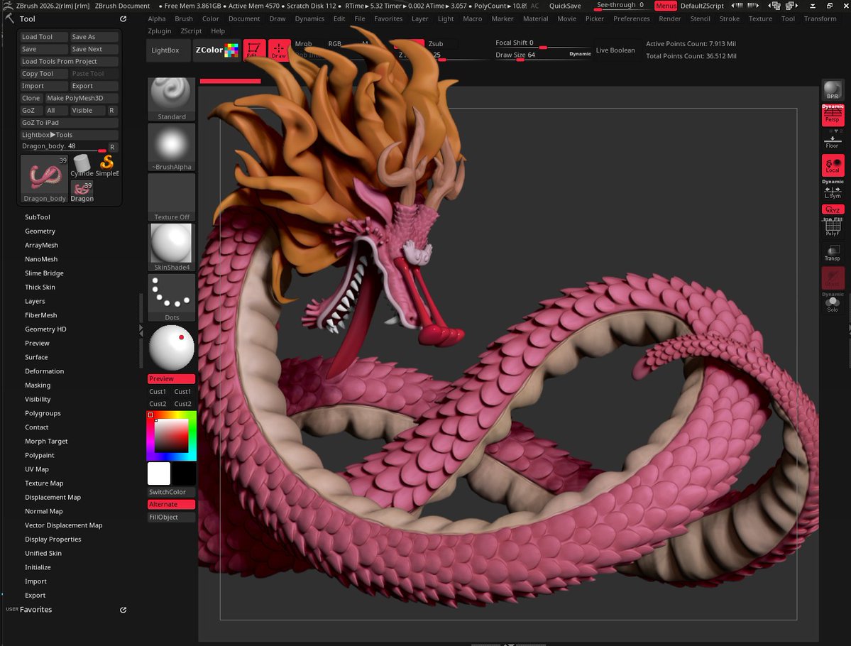Toggle Draw mode button
Screen dimensions: 851x646
tap(279, 50)
